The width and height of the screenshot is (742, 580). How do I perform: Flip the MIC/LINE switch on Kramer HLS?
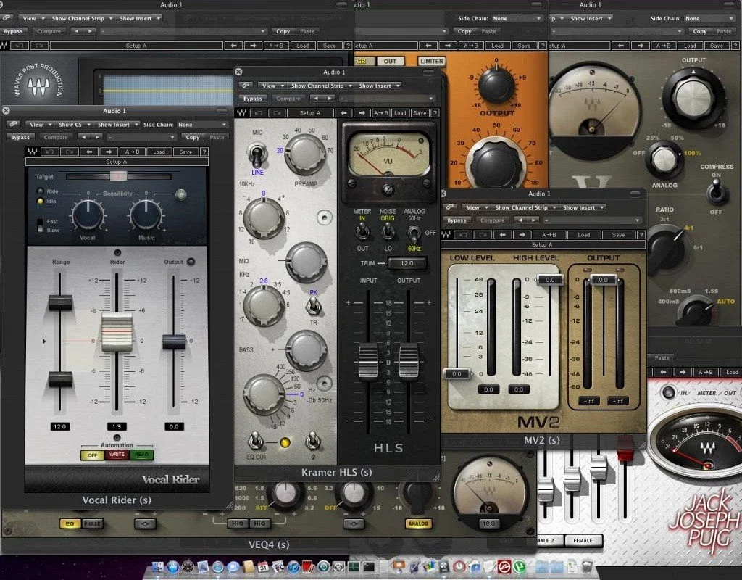coord(257,155)
